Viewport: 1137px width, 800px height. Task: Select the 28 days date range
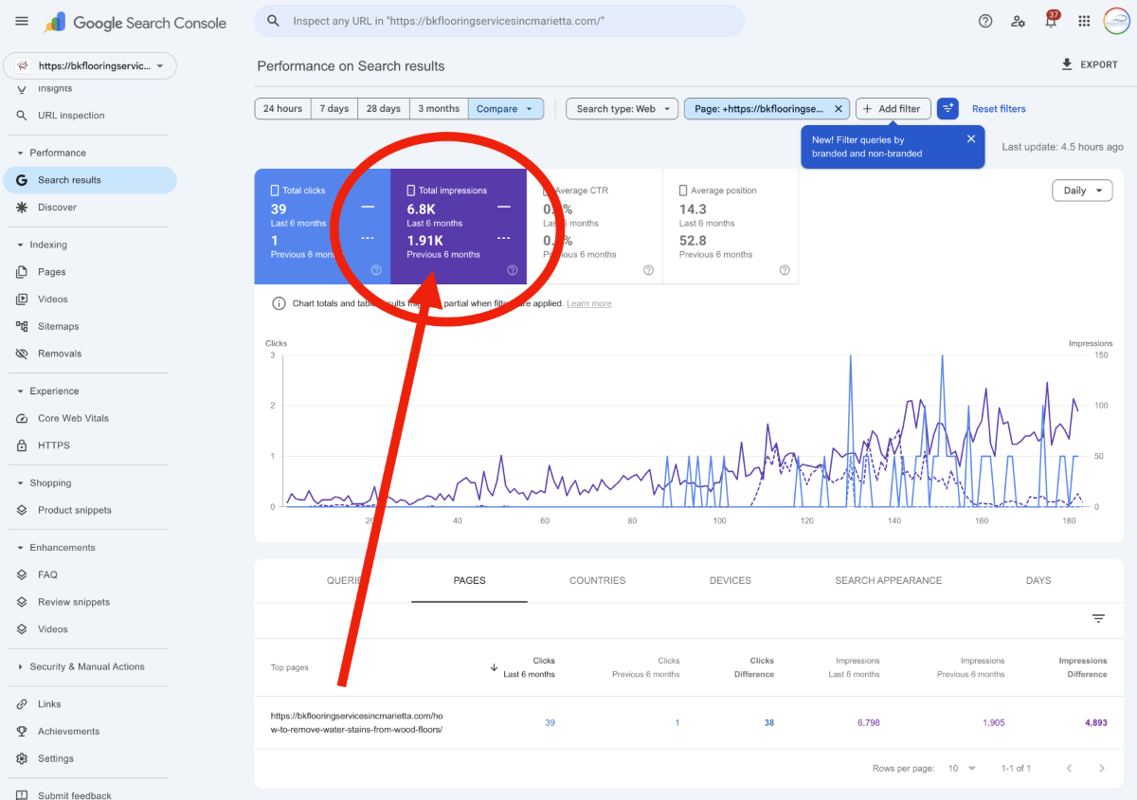click(x=384, y=109)
